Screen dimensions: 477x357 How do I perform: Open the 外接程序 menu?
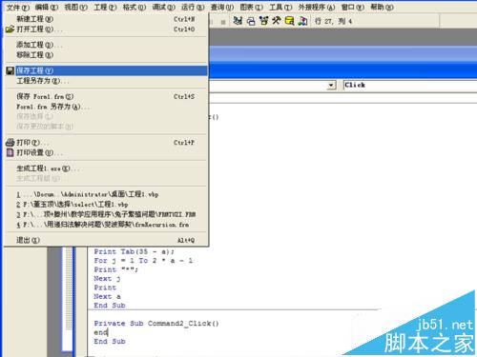click(x=317, y=7)
